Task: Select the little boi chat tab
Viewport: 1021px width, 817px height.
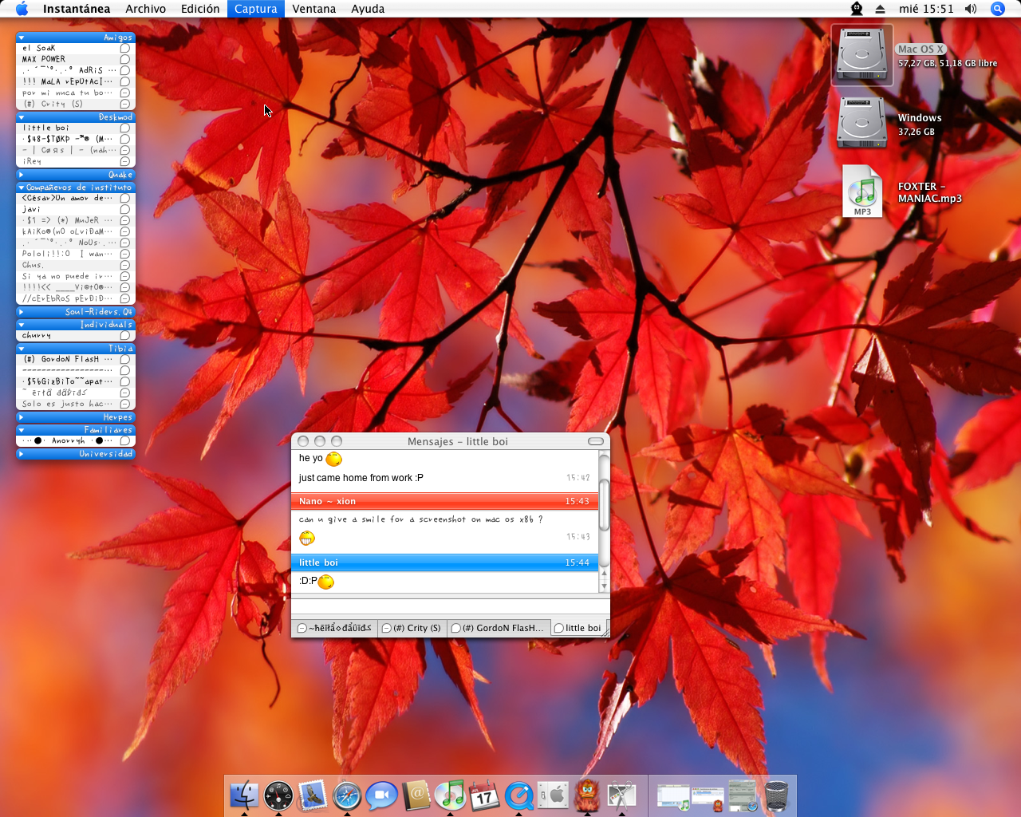Action: click(578, 628)
